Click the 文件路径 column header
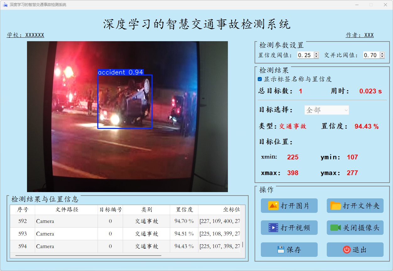Viewport: 393px width, 271px height. pos(67,210)
